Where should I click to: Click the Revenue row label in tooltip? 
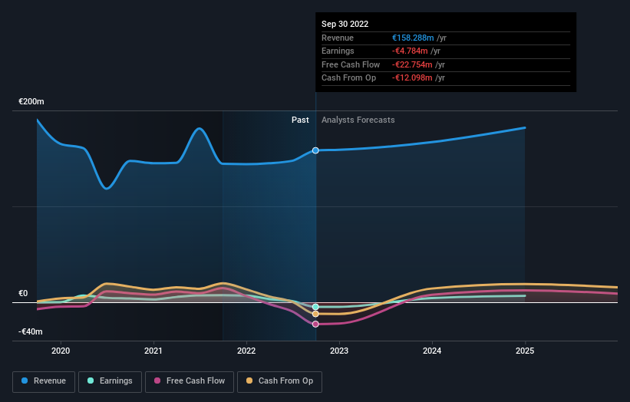pyautogui.click(x=338, y=38)
